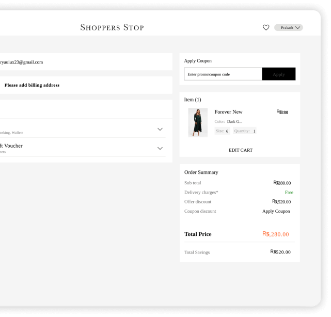Image resolution: width=331 pixels, height=317 pixels.
Task: Click the gmail email address row
Action: pyautogui.click(x=22, y=62)
